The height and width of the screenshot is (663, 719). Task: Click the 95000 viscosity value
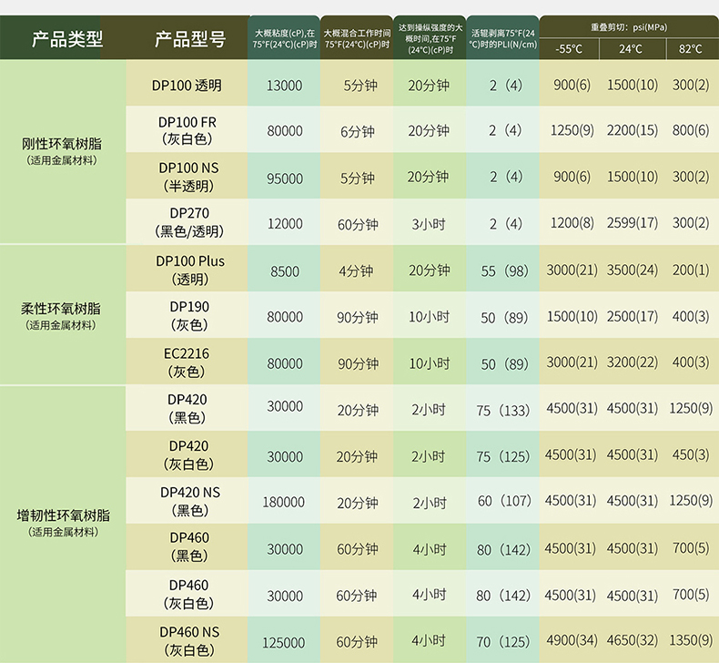pos(284,178)
